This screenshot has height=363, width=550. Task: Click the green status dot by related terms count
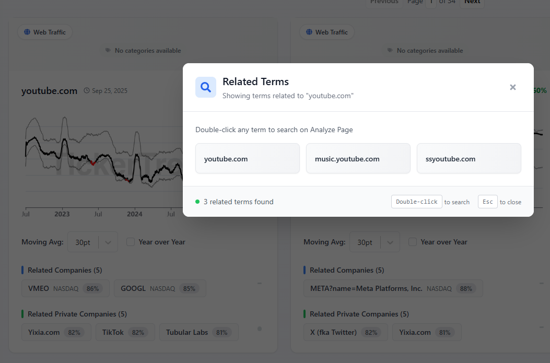click(x=197, y=202)
